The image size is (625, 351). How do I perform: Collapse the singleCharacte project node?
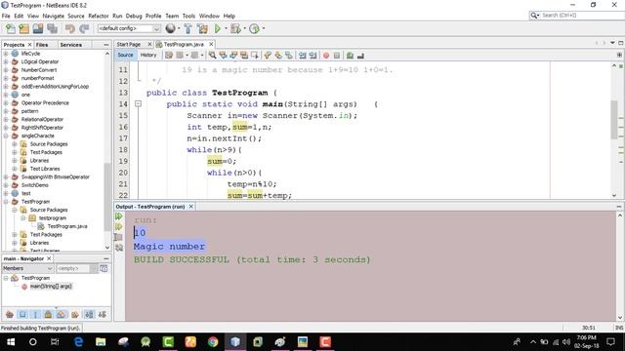pos(6,136)
